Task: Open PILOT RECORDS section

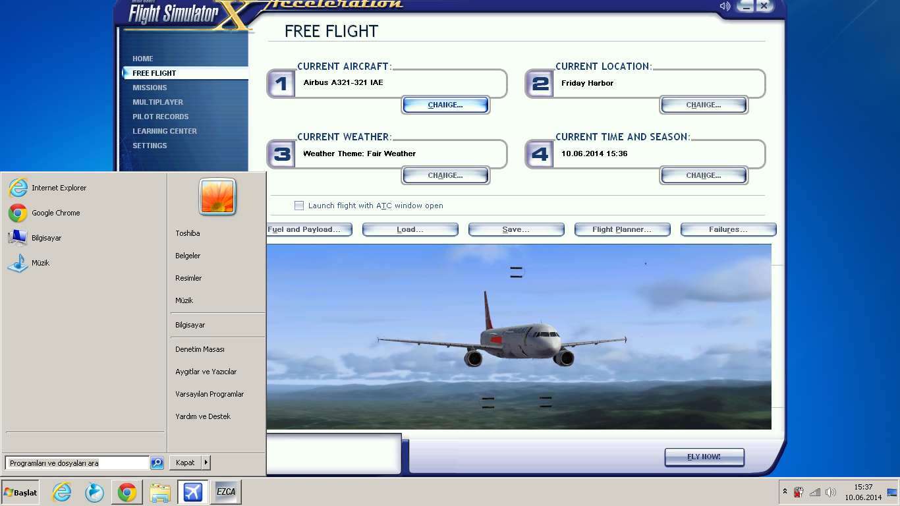Action: [160, 117]
